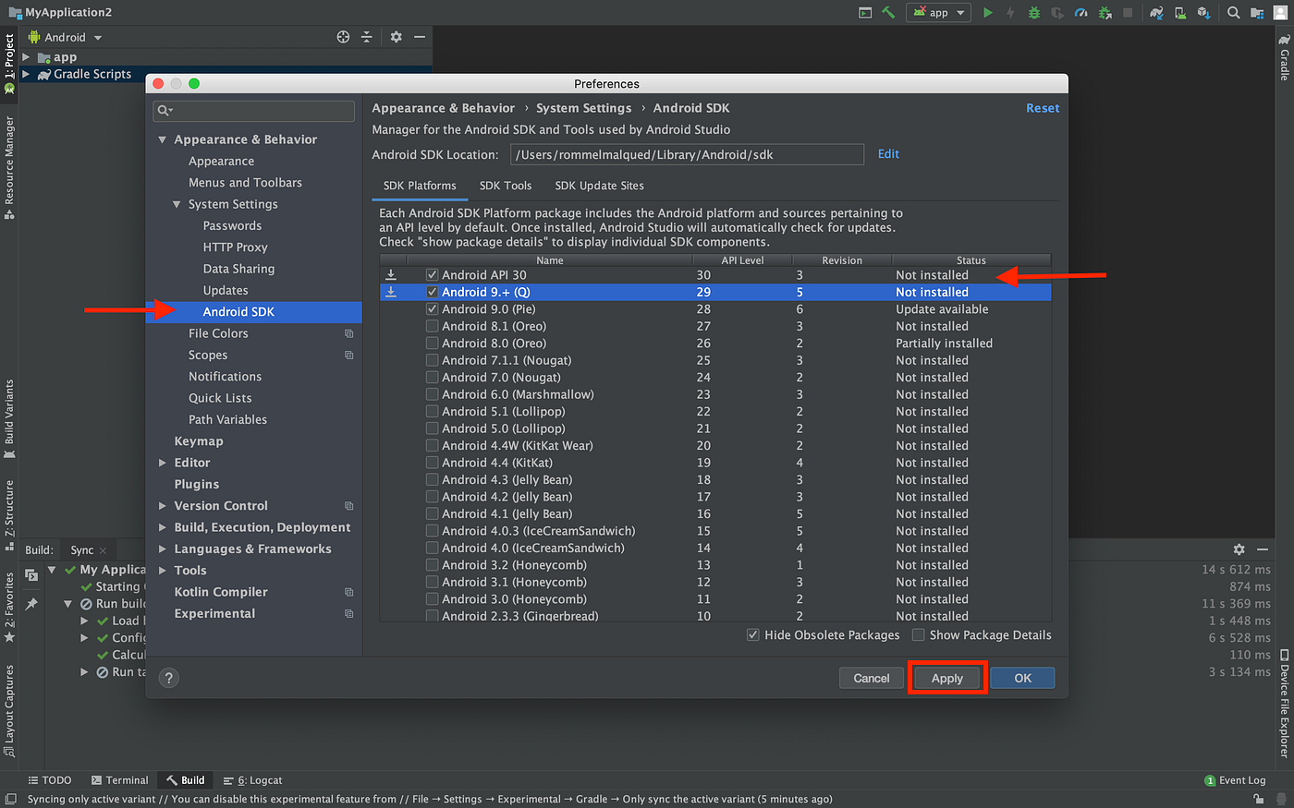This screenshot has width=1294, height=808.
Task: Check Android 6.0 (Marshmallow) checkbox
Action: coord(432,394)
